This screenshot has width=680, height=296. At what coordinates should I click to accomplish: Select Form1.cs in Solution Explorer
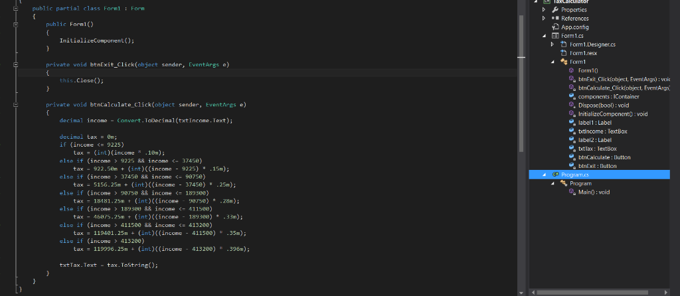[572, 36]
